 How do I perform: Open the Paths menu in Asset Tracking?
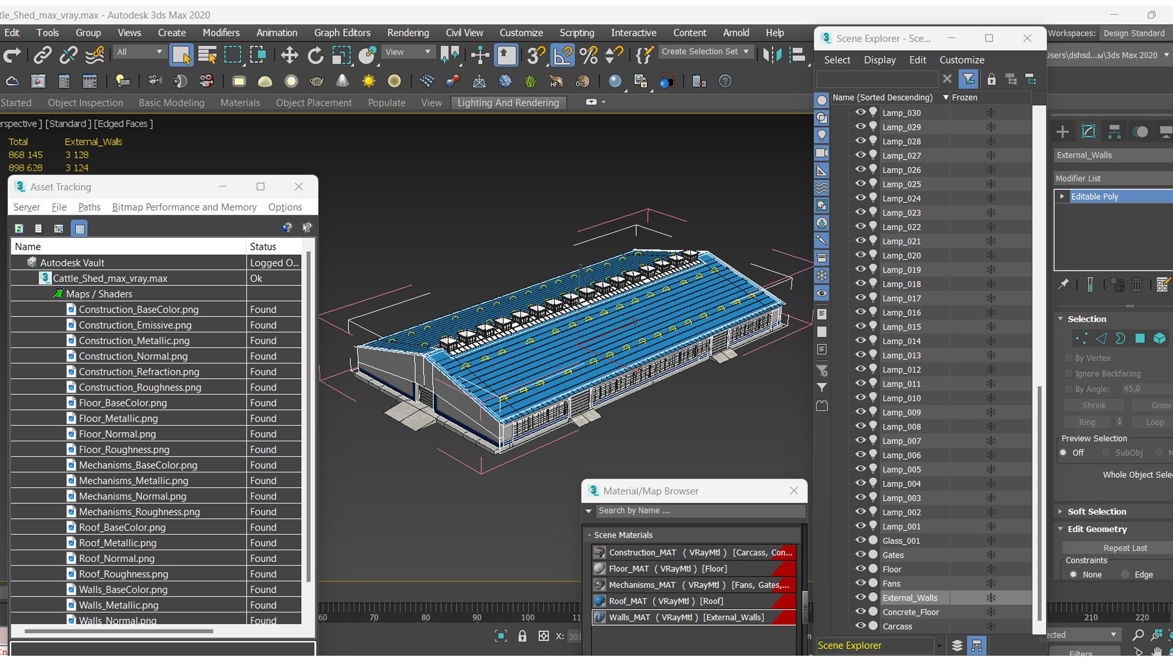89,207
